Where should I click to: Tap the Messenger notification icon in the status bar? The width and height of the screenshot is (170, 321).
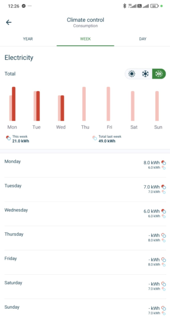tap(24, 6)
